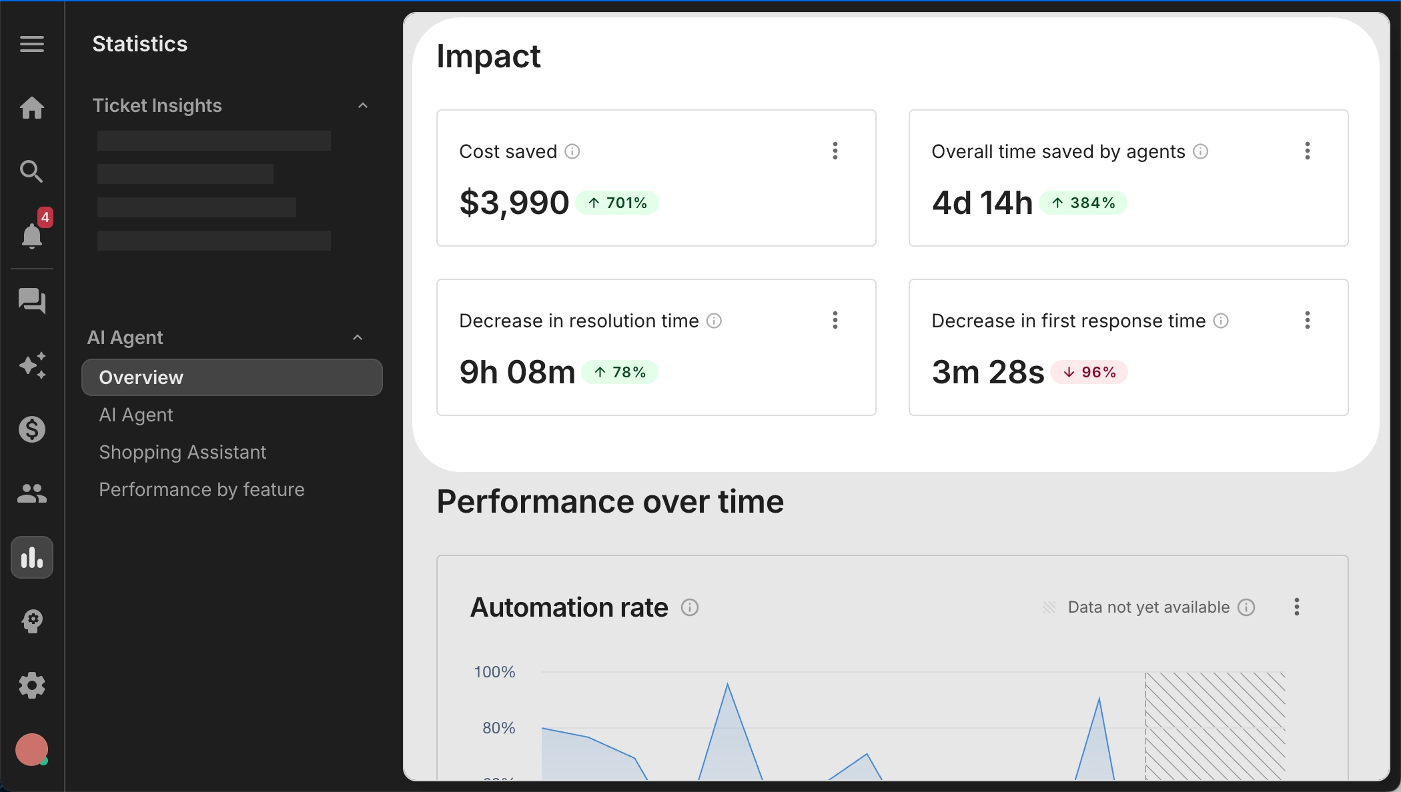Click info icon beside Data not yet available

tap(1246, 607)
